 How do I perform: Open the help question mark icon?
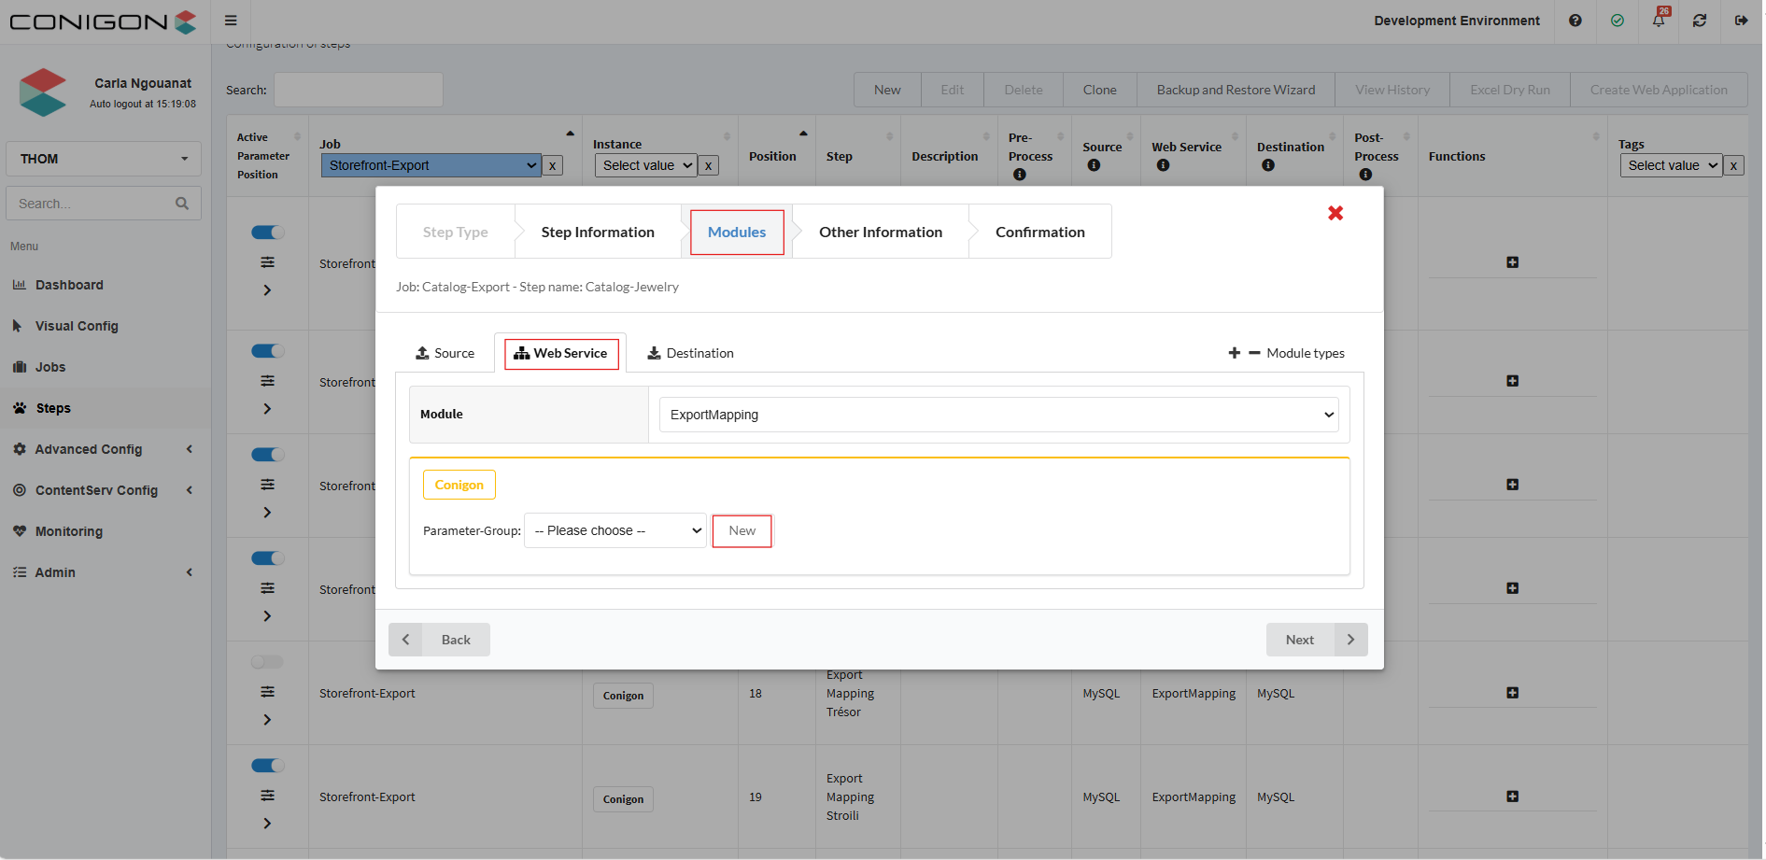1575,21
